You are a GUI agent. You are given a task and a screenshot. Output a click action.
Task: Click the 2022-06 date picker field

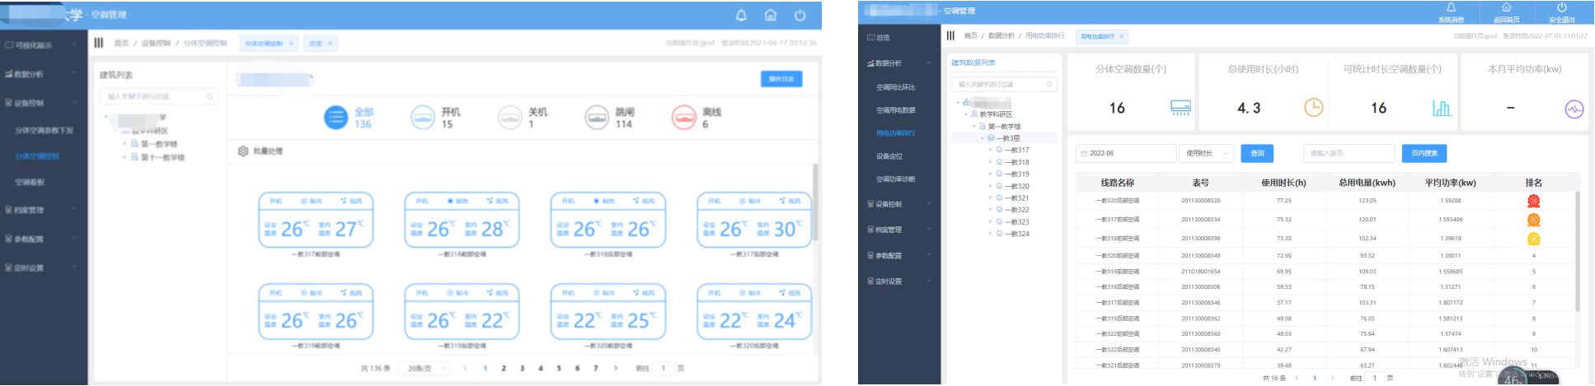[1126, 153]
